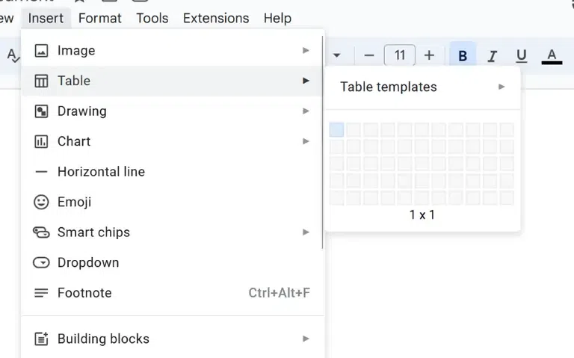Select the 1 x 1 table grid cell
The height and width of the screenshot is (358, 574).
336,130
